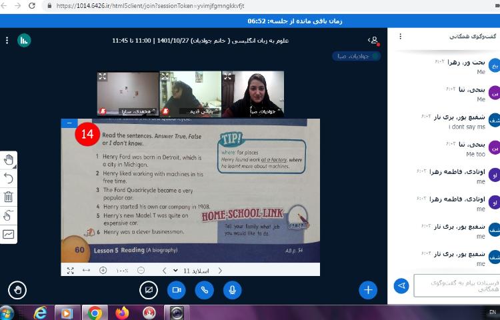Open the media player taskbar icon
The width and height of the screenshot is (500, 320).
click(67, 313)
